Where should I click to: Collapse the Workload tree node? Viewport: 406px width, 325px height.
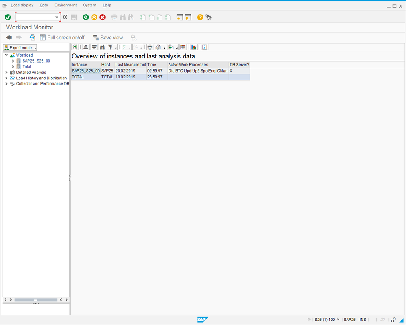point(6,55)
